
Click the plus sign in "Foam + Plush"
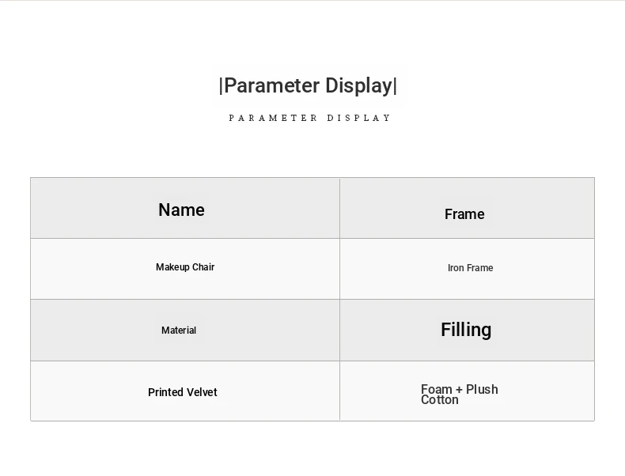460,390
